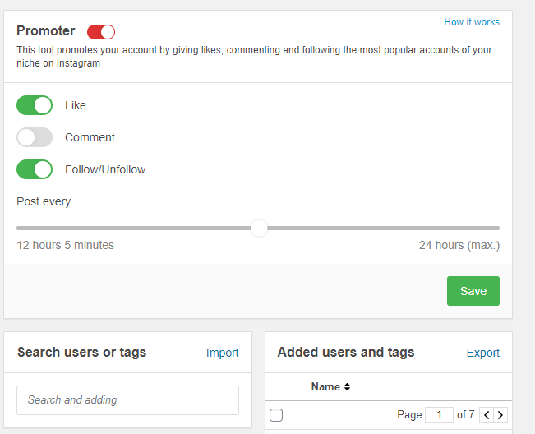
Task: Disable the red Promoter switch
Action: pos(101,32)
